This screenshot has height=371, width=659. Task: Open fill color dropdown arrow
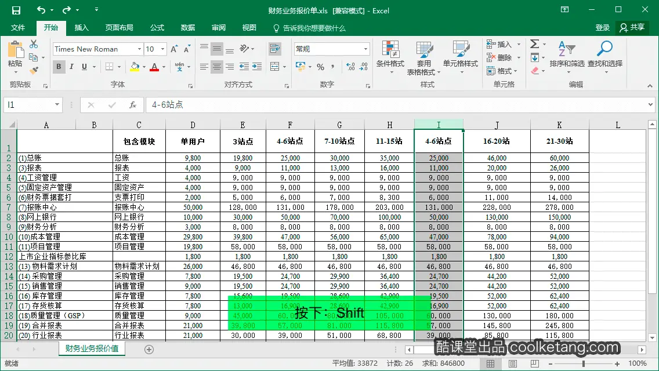[144, 67]
